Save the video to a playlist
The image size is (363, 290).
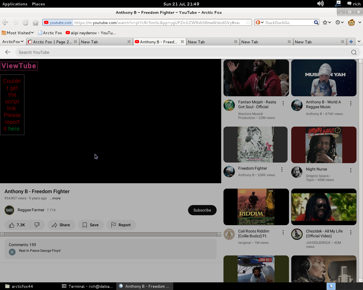coord(91,225)
